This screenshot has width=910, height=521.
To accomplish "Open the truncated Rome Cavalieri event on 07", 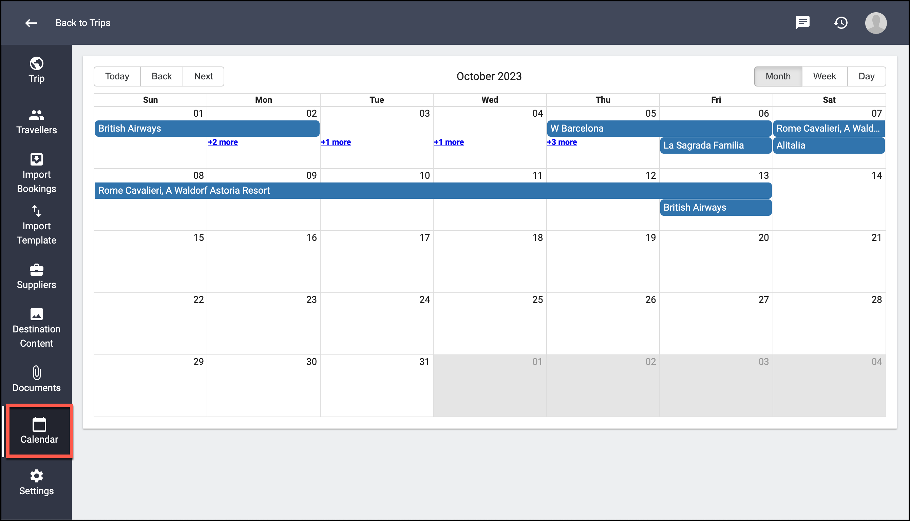I will click(829, 129).
